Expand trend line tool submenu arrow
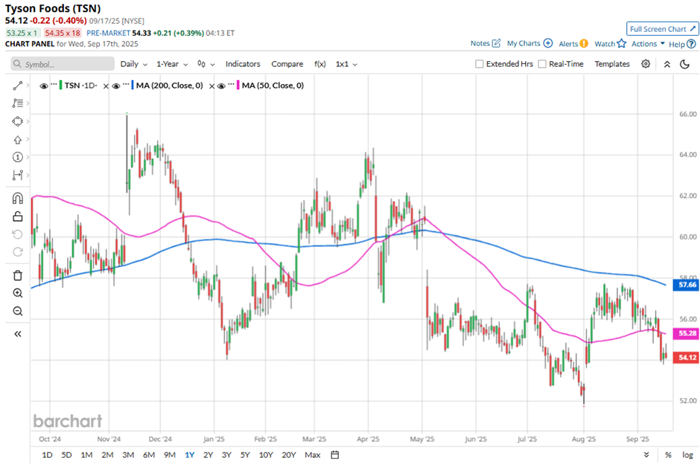This screenshot has width=700, height=465. pyautogui.click(x=28, y=85)
